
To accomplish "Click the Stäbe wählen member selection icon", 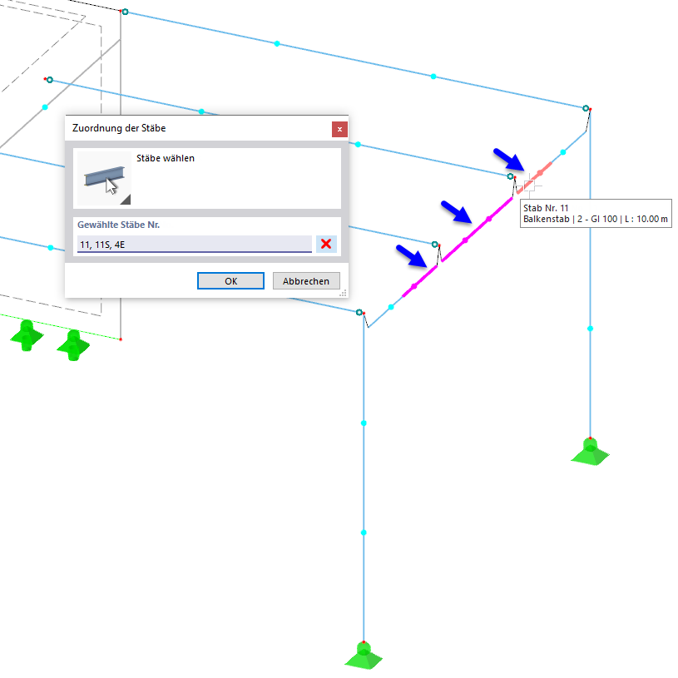I will (104, 178).
